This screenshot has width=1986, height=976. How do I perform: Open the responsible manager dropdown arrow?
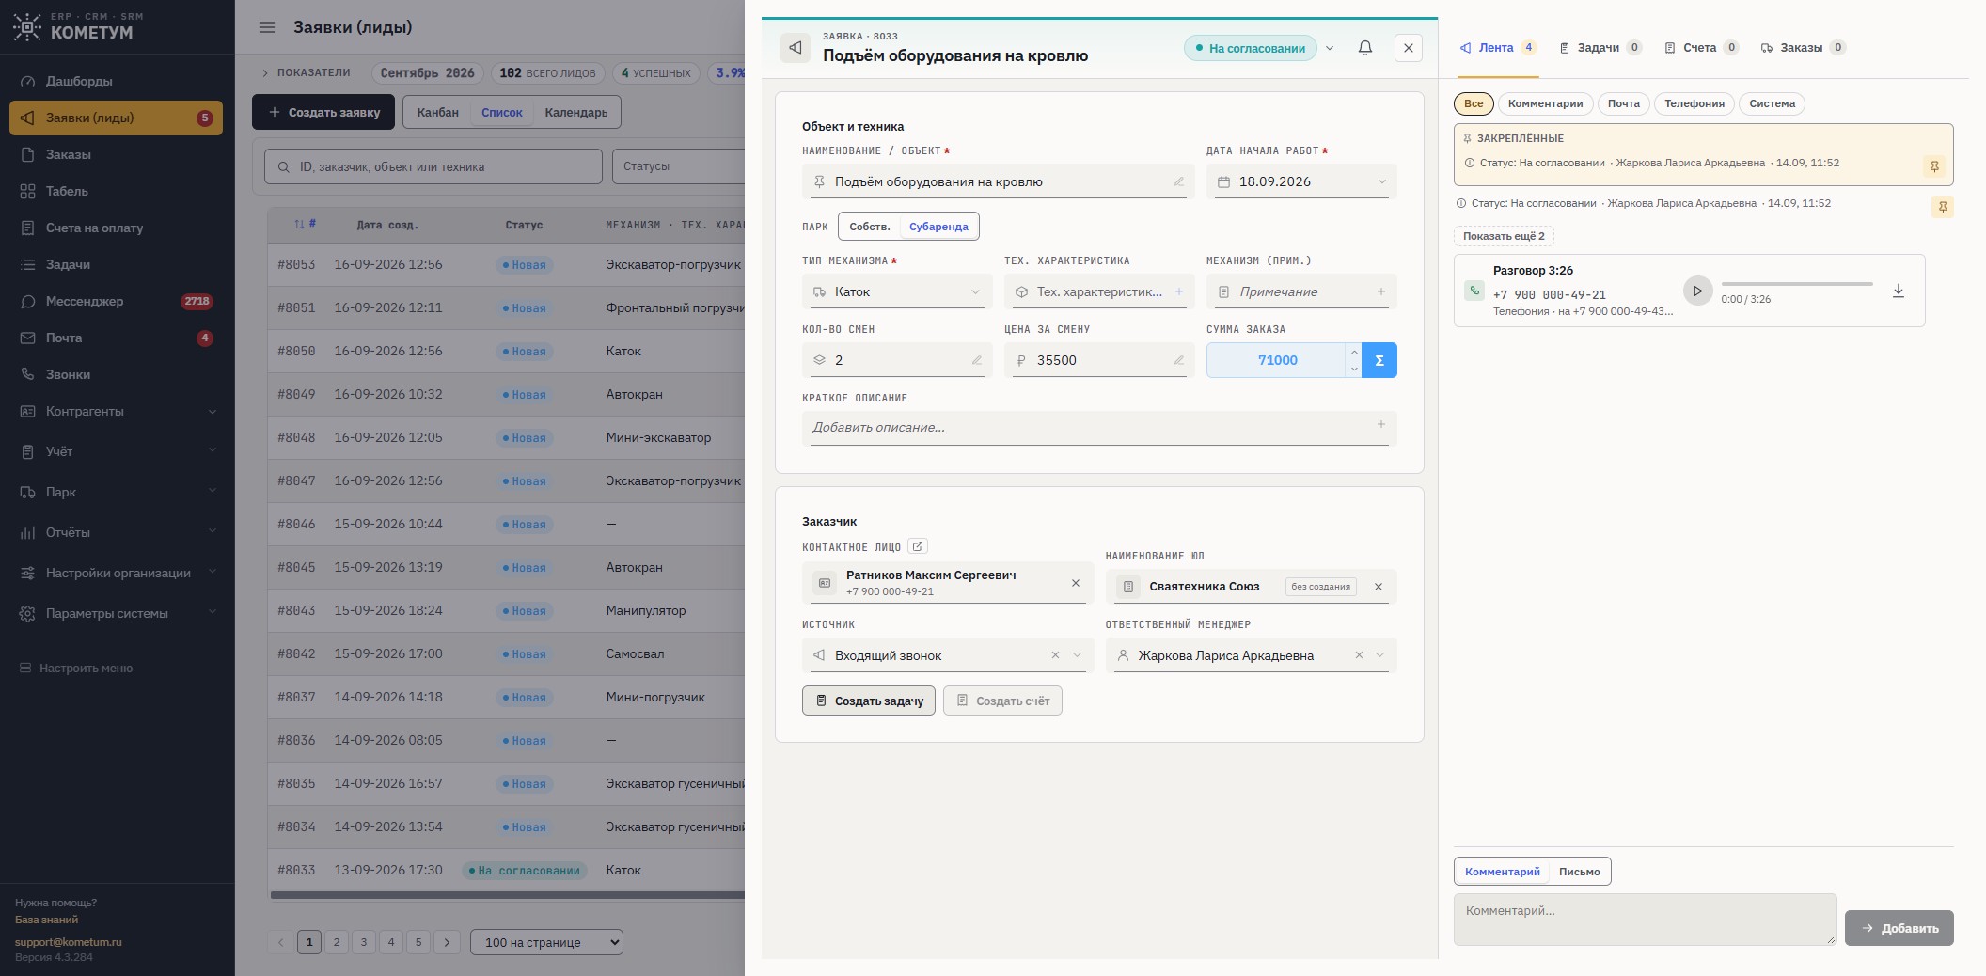click(x=1380, y=655)
